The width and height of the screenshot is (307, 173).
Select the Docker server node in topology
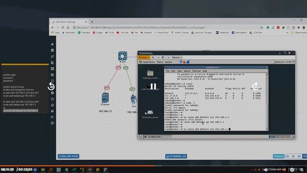(x=105, y=98)
